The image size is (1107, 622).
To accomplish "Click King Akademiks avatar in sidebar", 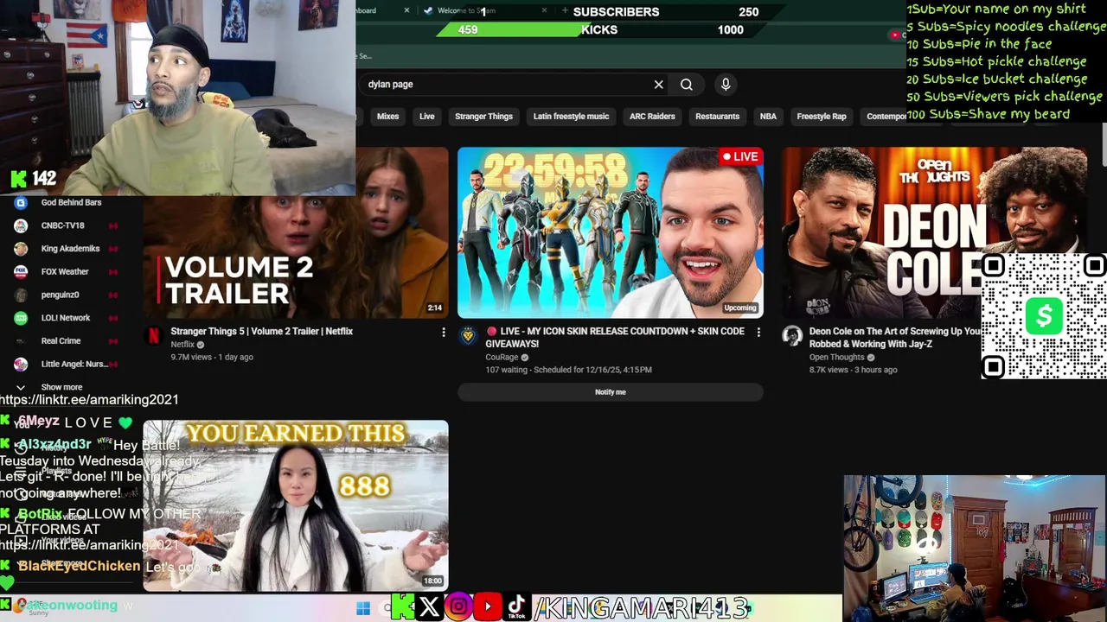I will [x=21, y=249].
